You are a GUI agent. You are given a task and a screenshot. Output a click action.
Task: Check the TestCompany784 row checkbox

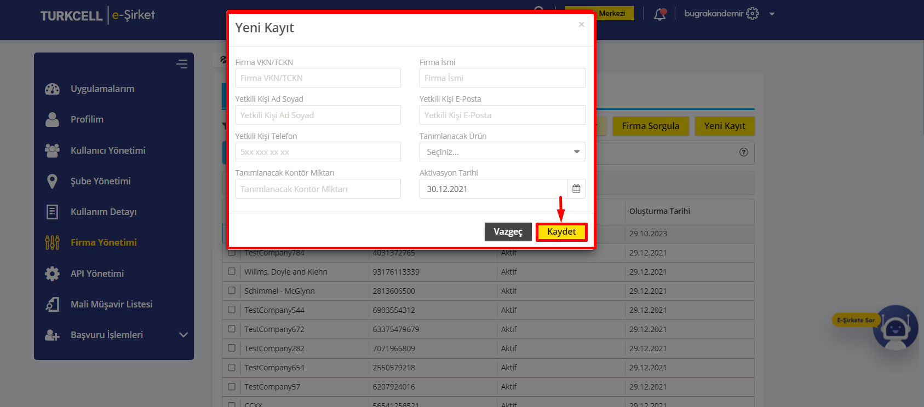tap(232, 253)
